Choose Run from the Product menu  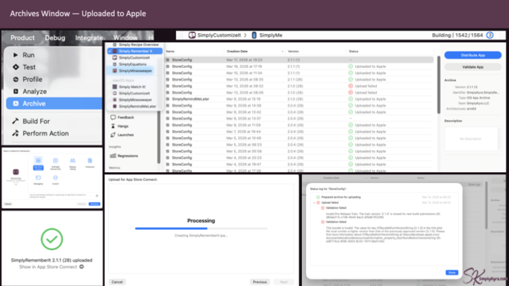[x=54, y=55]
